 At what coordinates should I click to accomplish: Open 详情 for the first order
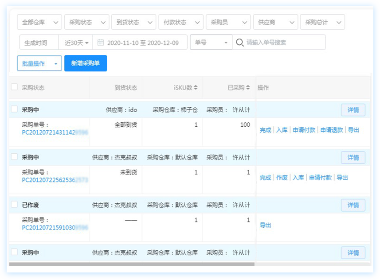coord(353,110)
